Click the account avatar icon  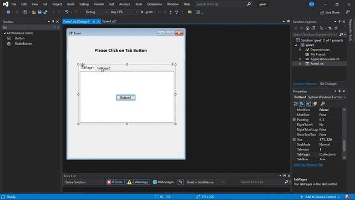(x=312, y=4)
